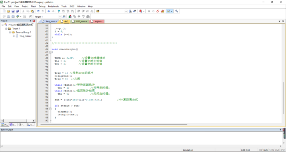Create a new file with the New icon
The height and width of the screenshot is (152, 286).
coord(4,11)
